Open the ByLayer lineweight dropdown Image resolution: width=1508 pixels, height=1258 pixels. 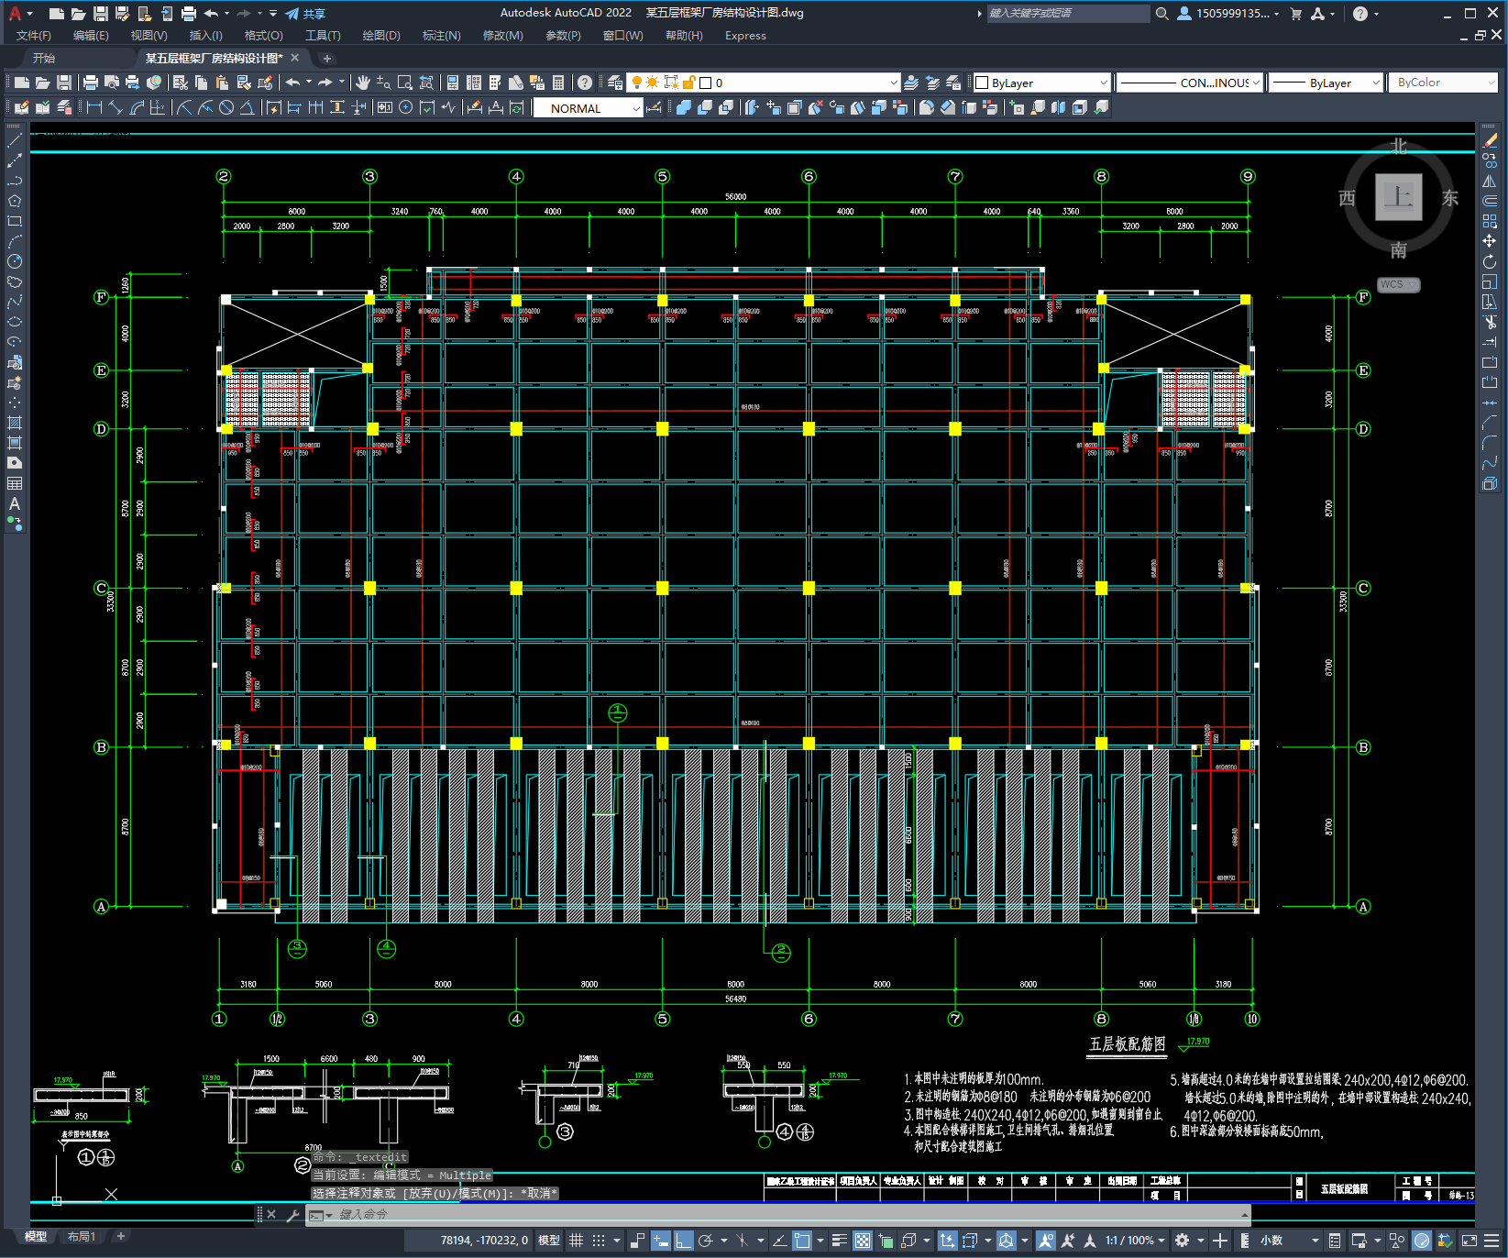coord(1326,83)
